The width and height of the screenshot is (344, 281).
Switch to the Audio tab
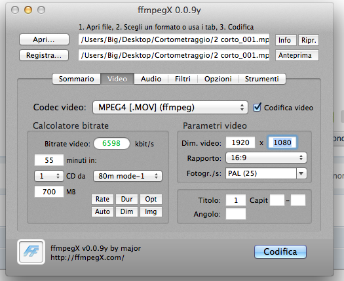(151, 79)
